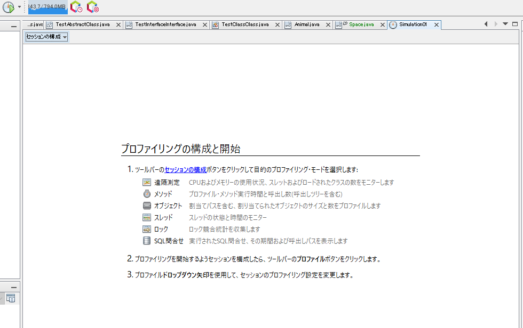Click the NetBeans cube icon with stop badge
The height and width of the screenshot is (328, 523).
pos(93,6)
